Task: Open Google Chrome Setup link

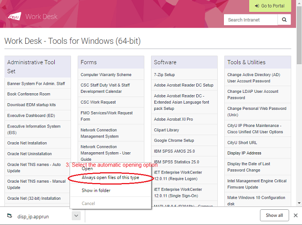Action: 174,140
